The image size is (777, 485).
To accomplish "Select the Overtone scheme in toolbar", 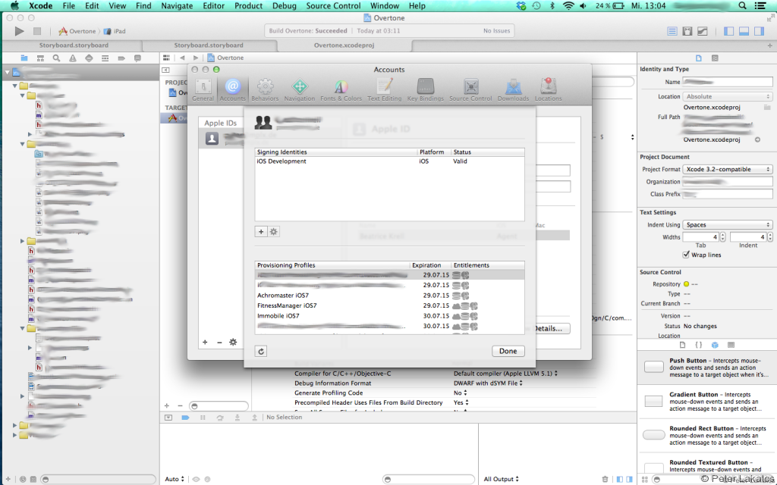I will 77,31.
